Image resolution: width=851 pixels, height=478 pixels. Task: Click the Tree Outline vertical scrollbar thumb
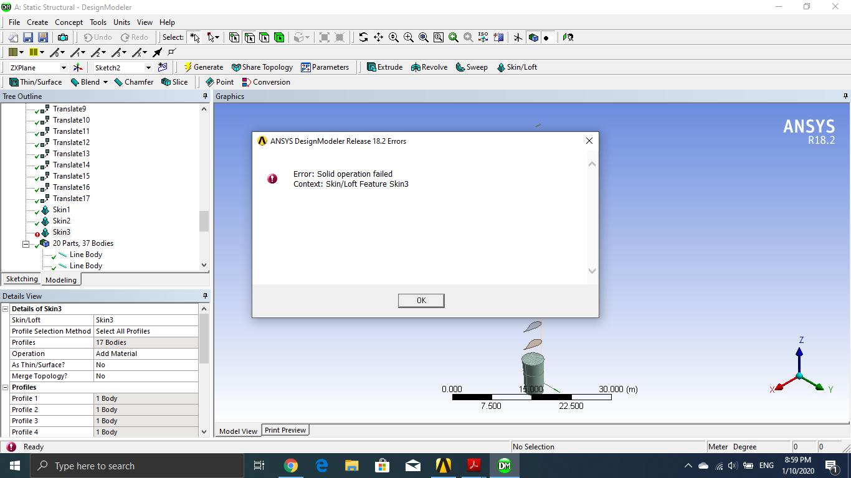(x=204, y=222)
